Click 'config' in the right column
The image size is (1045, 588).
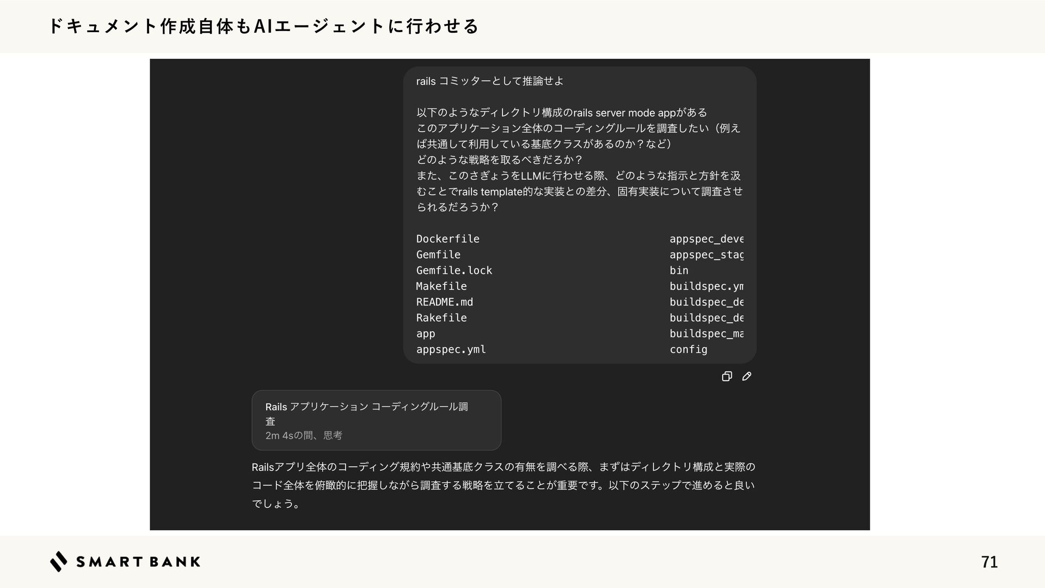[688, 350]
